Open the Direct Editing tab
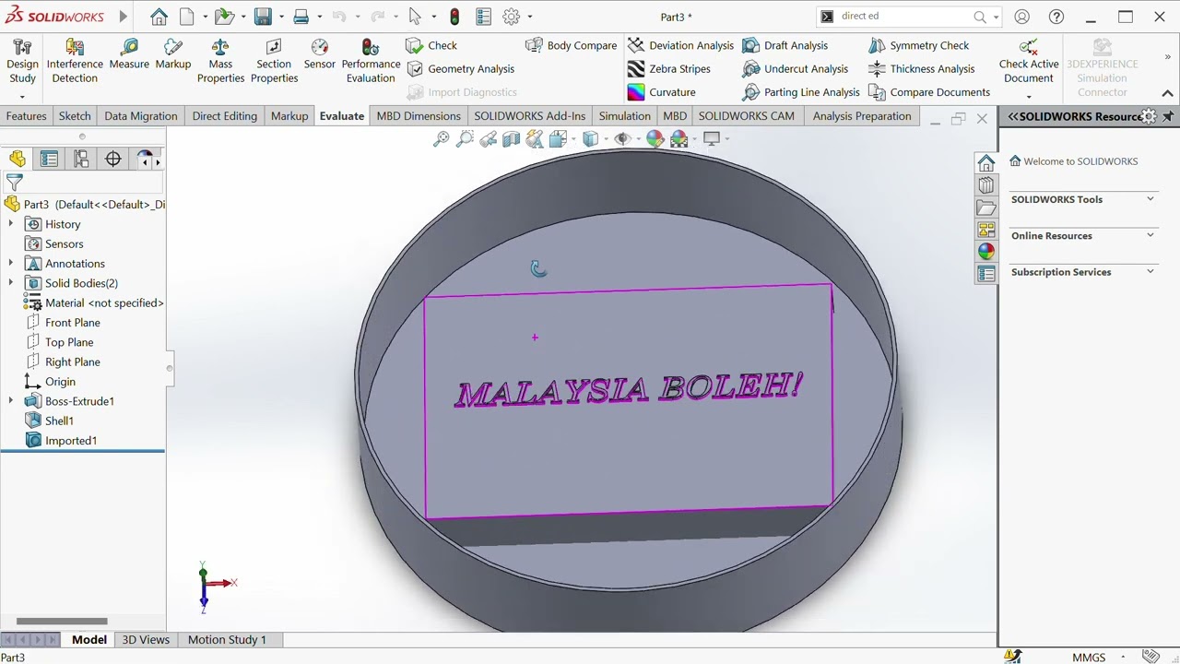The width and height of the screenshot is (1180, 664). tap(224, 116)
